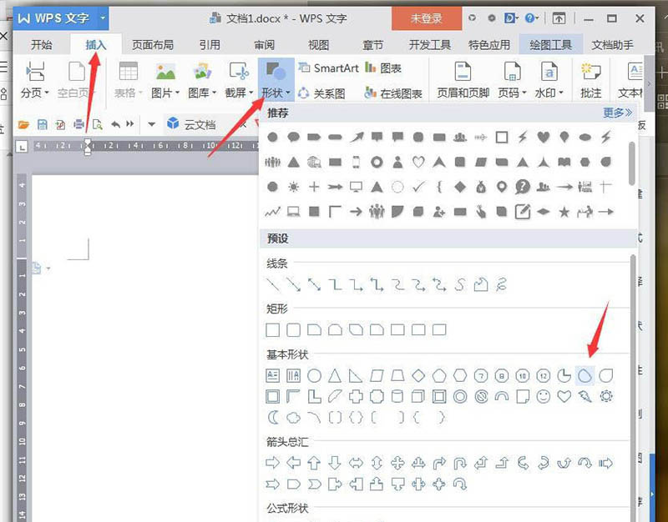Select the plain rectangle in 矩形
This screenshot has height=522, width=668.
(x=273, y=329)
